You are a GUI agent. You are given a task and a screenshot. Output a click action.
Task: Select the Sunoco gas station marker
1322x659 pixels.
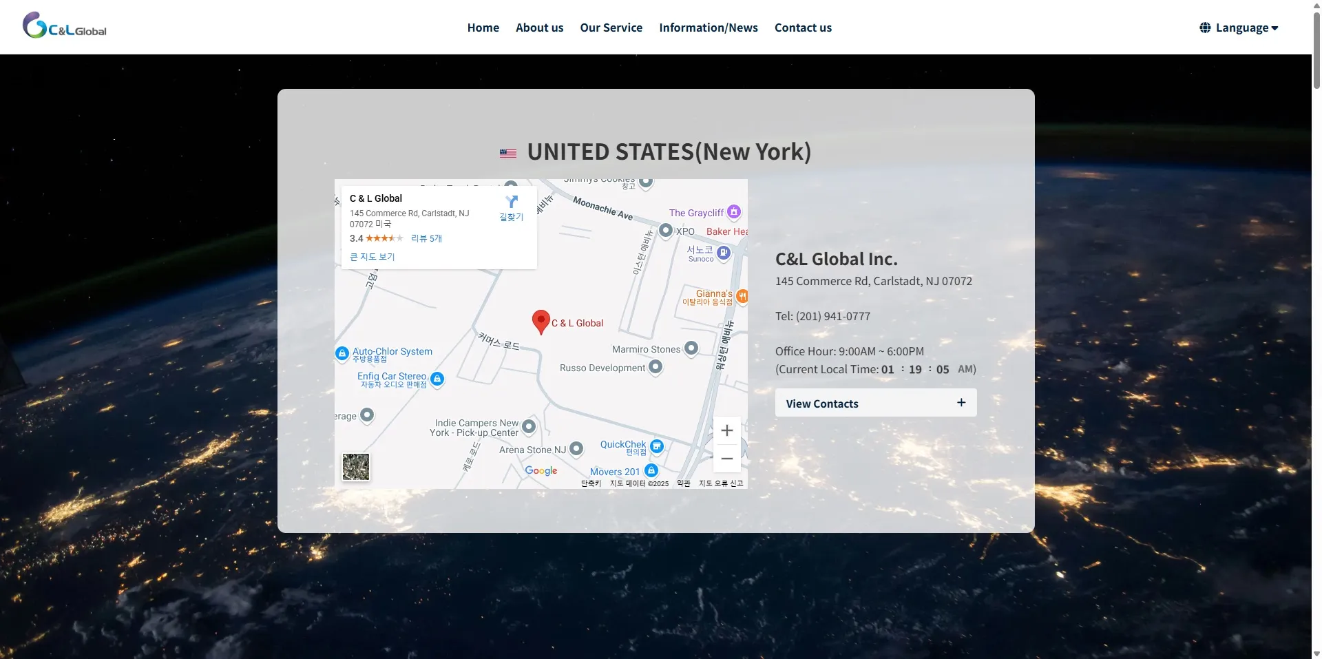pos(723,253)
